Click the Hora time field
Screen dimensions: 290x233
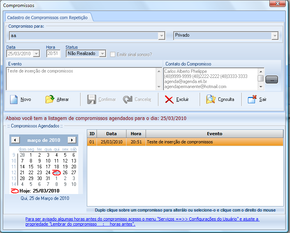tap(53, 53)
